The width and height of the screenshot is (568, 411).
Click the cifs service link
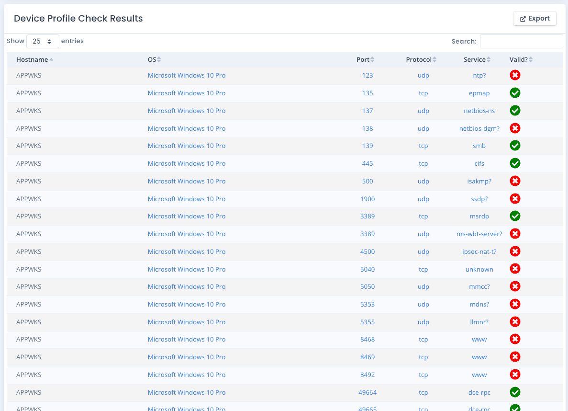[x=479, y=164]
